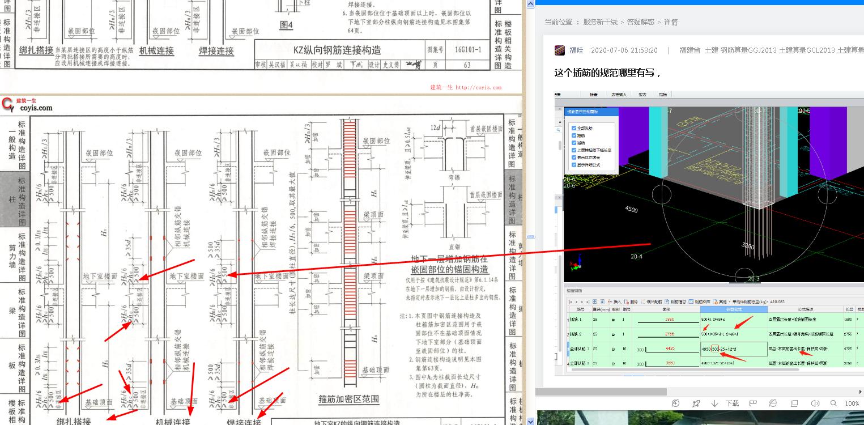Click 插入 in the rebar editing toolbar

[x=615, y=302]
